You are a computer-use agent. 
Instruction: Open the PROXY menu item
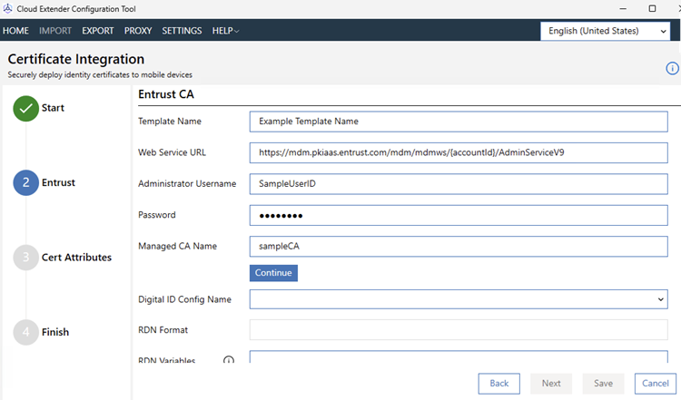pyautogui.click(x=138, y=31)
